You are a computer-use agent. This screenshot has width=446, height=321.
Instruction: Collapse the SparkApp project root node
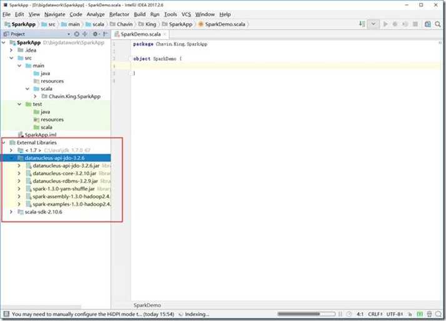tap(4, 43)
